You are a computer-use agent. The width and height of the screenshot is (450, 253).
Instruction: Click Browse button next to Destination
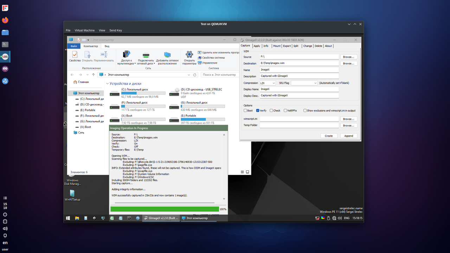click(348, 64)
